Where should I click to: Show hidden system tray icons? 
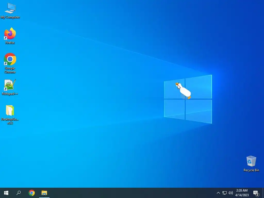pyautogui.click(x=218, y=193)
